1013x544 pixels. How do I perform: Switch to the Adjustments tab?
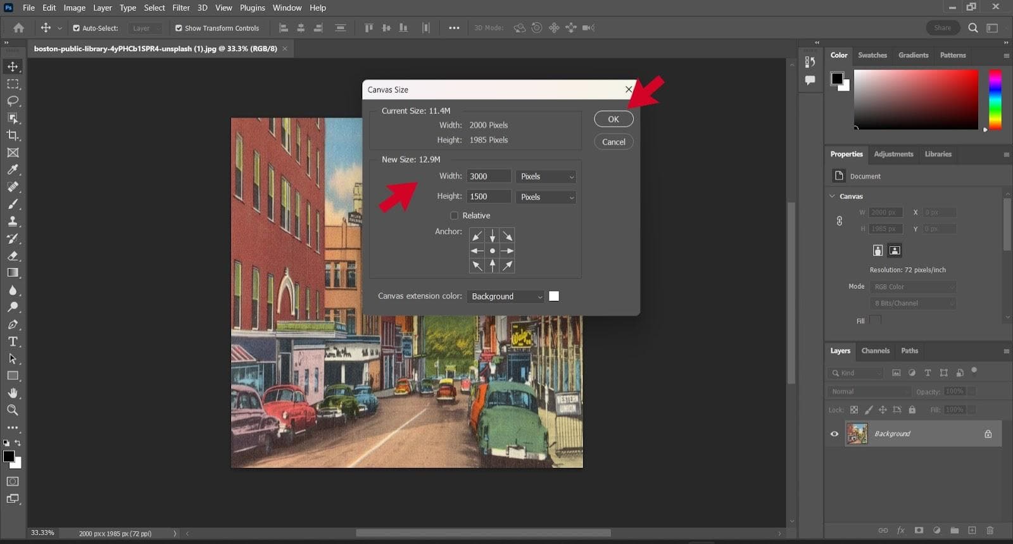(893, 154)
